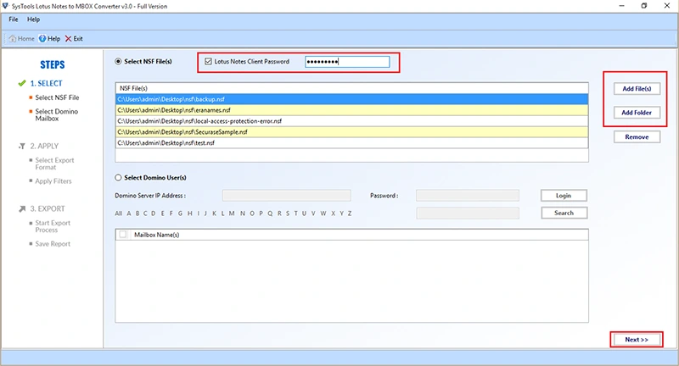
Task: Click the Add Folder button
Action: point(637,113)
